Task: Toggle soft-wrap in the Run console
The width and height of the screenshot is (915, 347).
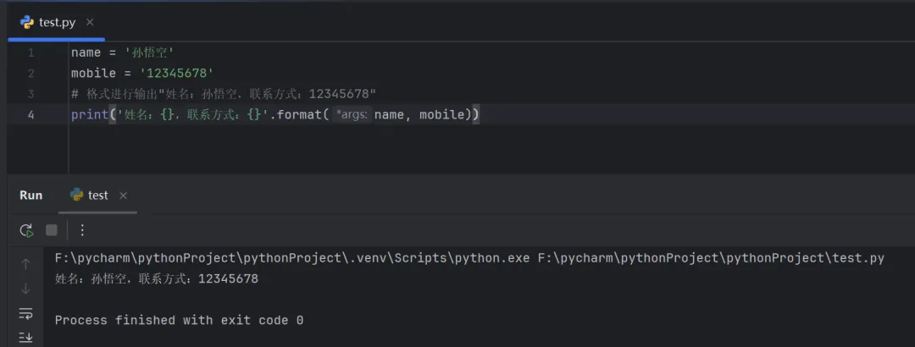Action: point(25,313)
